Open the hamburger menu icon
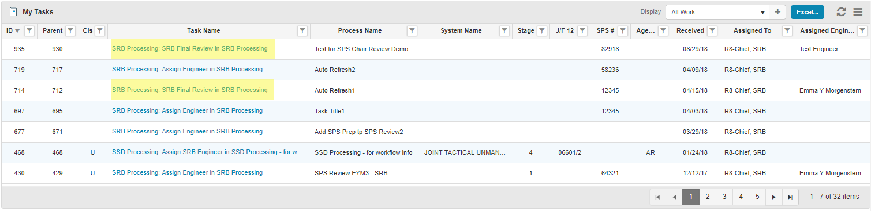871x211 pixels. tap(858, 12)
